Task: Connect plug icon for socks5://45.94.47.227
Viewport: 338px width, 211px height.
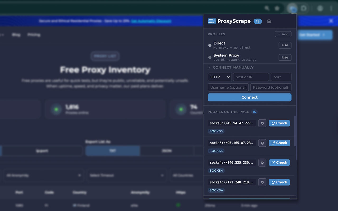Action: coord(262,123)
